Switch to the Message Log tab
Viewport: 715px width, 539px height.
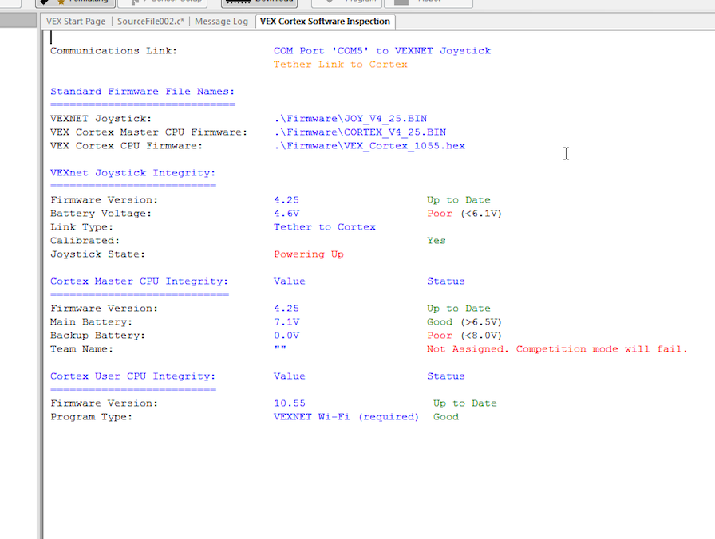click(x=221, y=22)
